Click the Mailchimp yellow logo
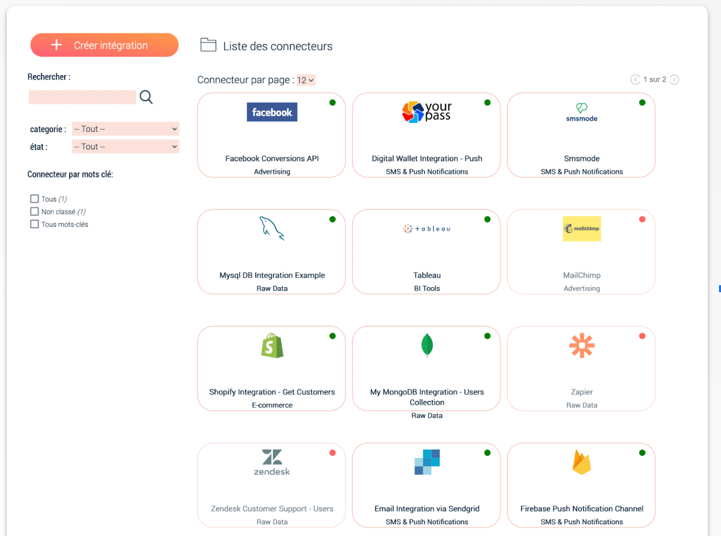 point(581,229)
